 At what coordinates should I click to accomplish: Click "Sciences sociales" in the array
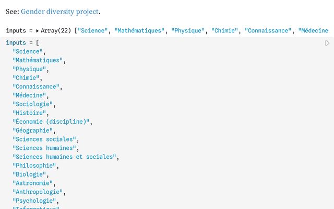click(x=44, y=139)
